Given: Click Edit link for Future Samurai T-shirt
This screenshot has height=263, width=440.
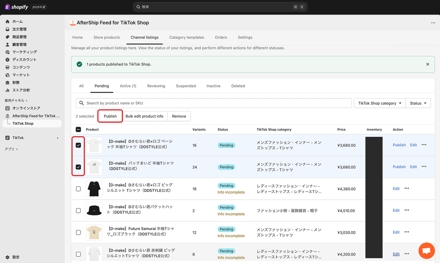Looking at the screenshot, I should coord(396,232).
